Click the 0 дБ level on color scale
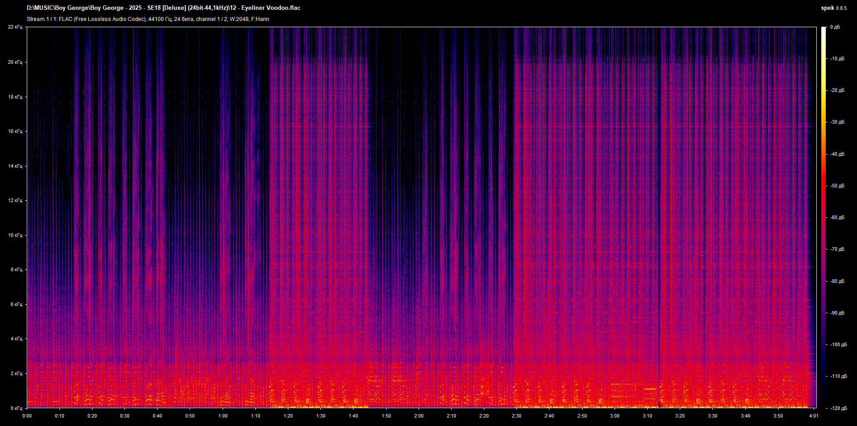This screenshot has width=857, height=426. (x=835, y=27)
